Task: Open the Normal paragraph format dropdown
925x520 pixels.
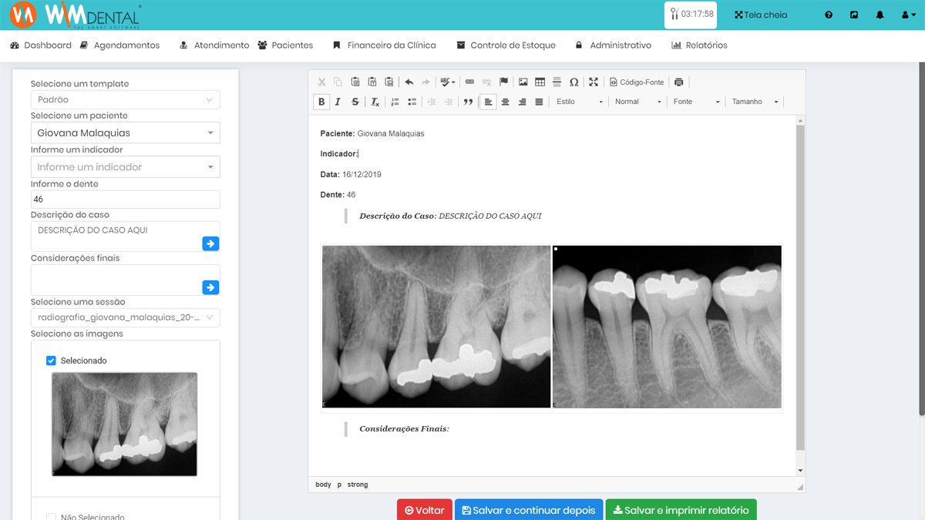Action: coord(637,102)
